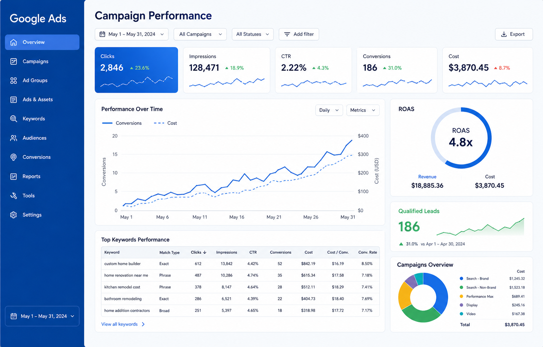Open the May 1 – May 31, 2024 date dropdown at top
Image resolution: width=543 pixels, height=347 pixels.
click(x=132, y=34)
